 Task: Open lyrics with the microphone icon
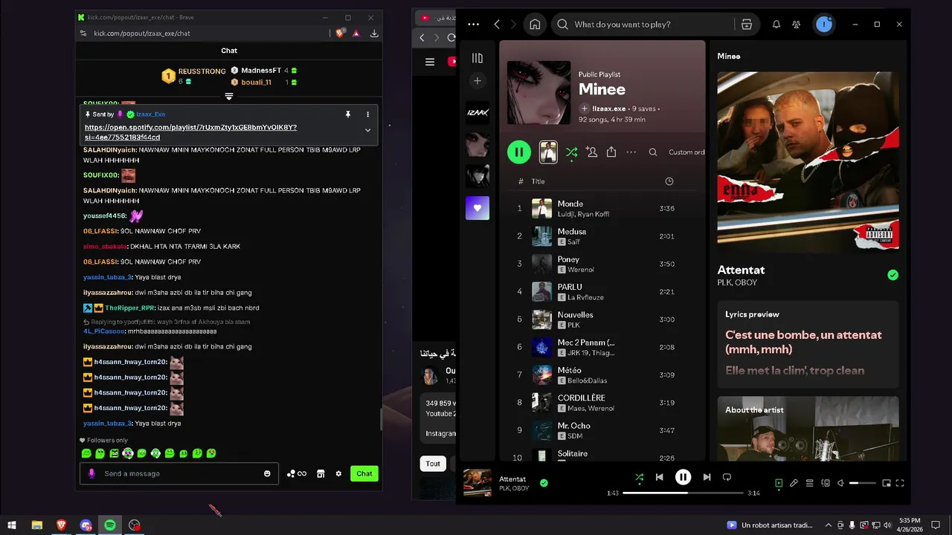(x=794, y=483)
